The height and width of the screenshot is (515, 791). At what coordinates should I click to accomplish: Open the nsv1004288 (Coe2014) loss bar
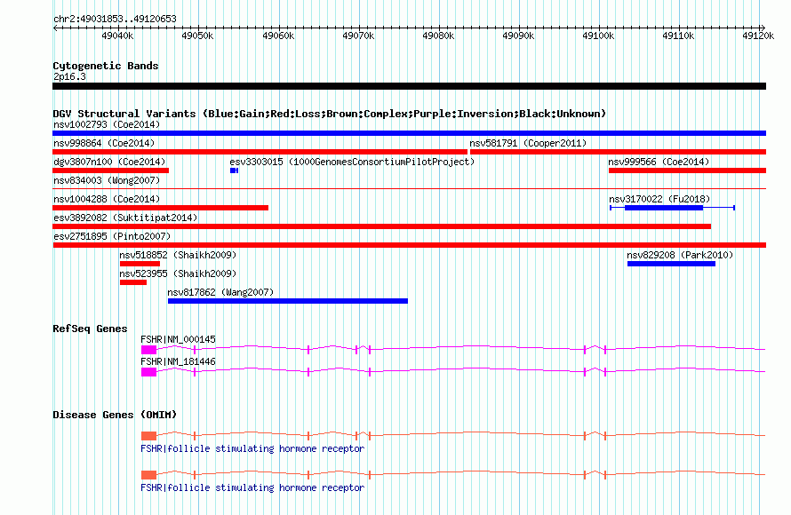pyautogui.click(x=160, y=208)
